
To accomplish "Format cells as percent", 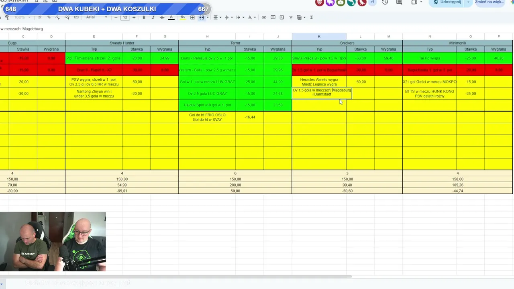I will point(49,17).
